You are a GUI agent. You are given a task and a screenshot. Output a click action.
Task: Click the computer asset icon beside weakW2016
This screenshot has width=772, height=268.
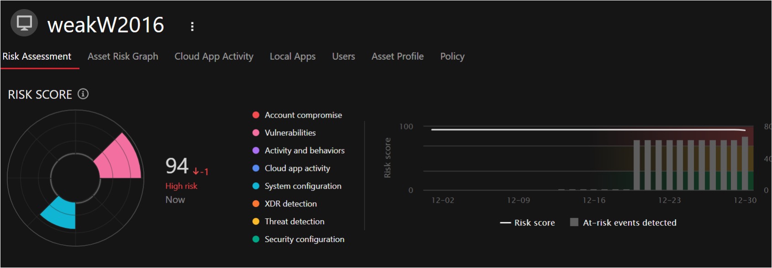click(x=24, y=23)
